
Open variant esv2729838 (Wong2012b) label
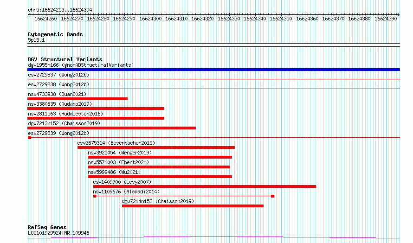tap(58, 84)
